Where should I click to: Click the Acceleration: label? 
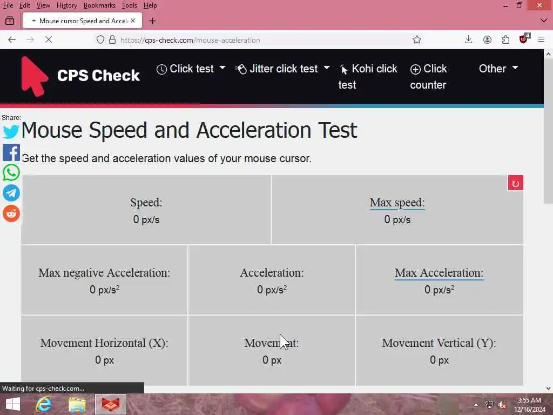click(x=272, y=273)
